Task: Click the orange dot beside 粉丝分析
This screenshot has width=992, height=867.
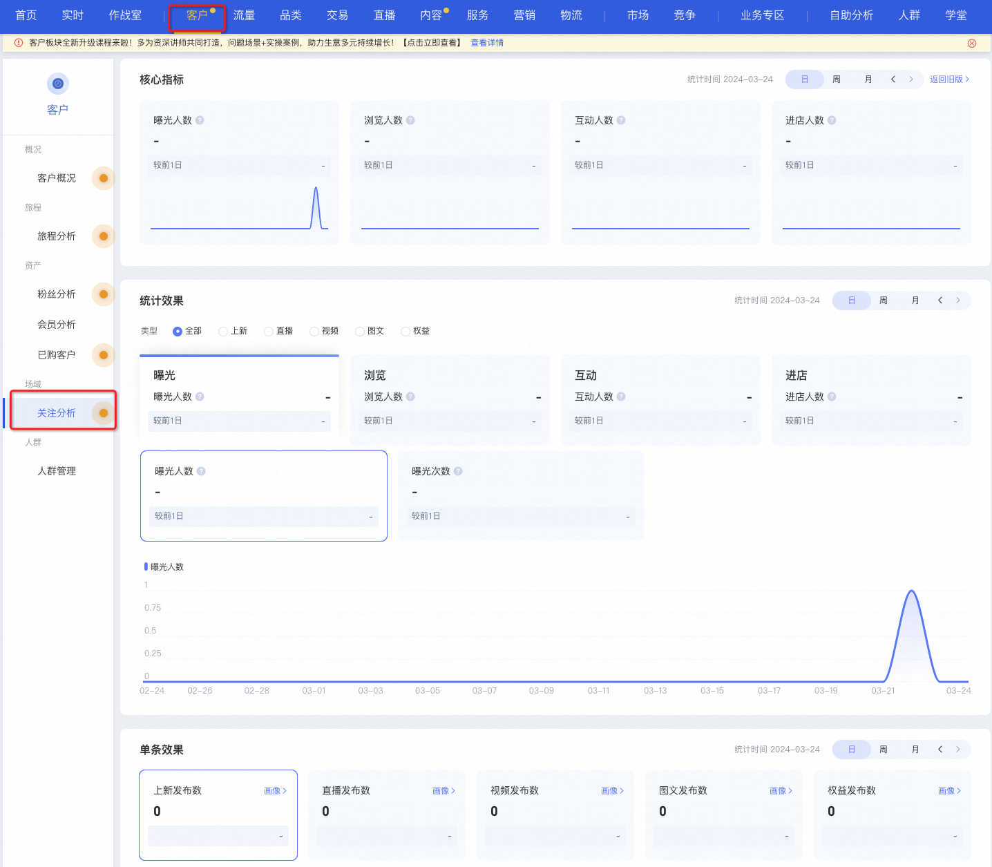Action: (104, 294)
